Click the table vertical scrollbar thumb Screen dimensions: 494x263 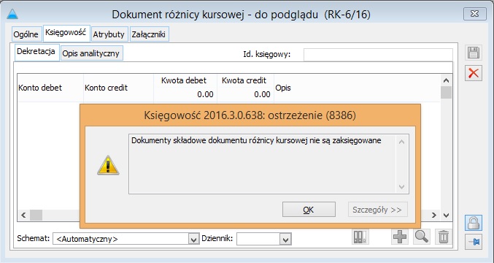tap(446, 92)
